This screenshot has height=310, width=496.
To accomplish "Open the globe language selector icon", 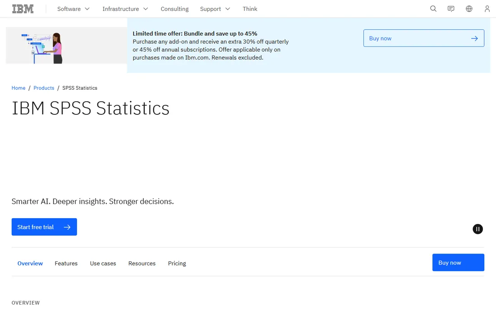I will (469, 9).
